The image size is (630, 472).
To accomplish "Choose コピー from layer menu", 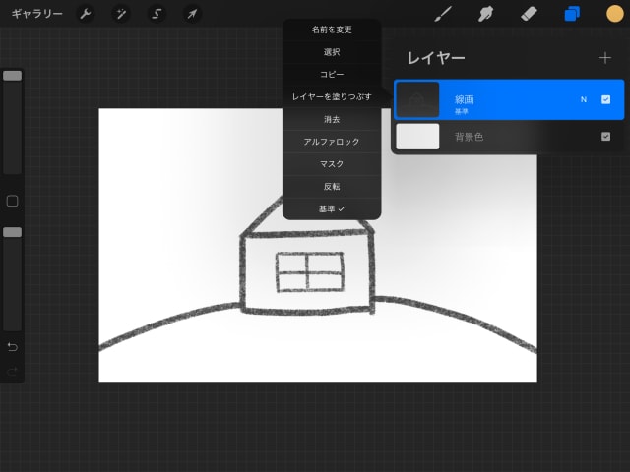I will point(332,75).
